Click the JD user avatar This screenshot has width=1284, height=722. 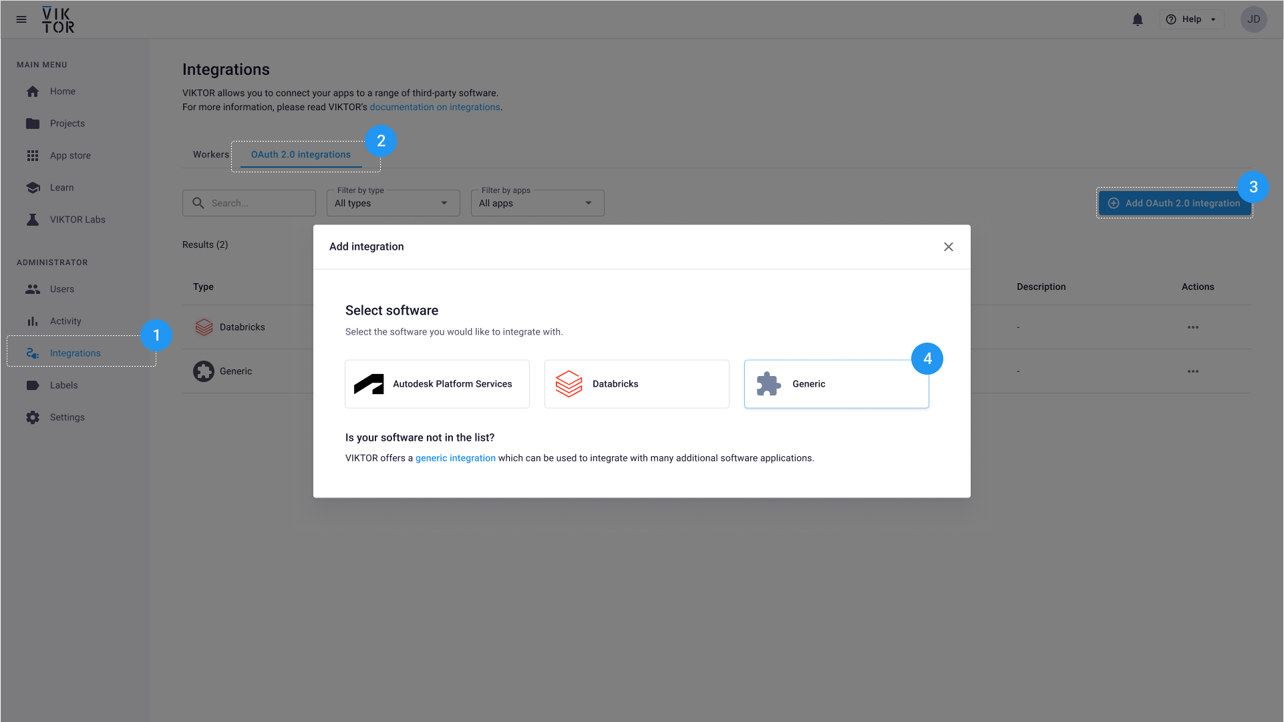[x=1253, y=19]
